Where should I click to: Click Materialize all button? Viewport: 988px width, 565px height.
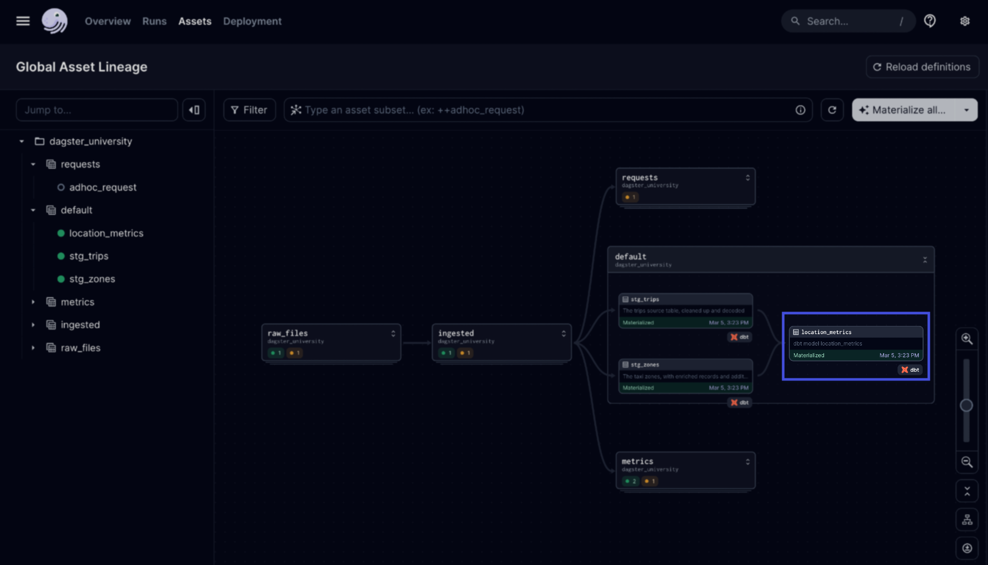(904, 110)
